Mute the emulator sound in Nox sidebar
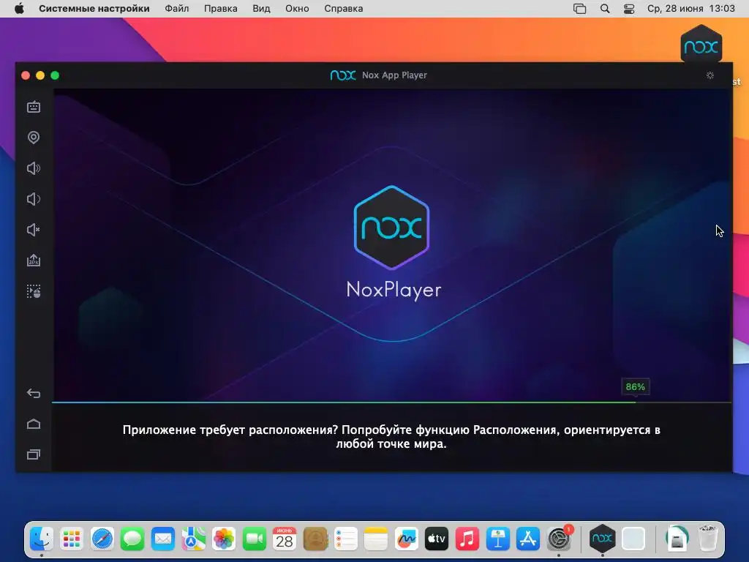Viewport: 749px width, 562px height. 34,230
